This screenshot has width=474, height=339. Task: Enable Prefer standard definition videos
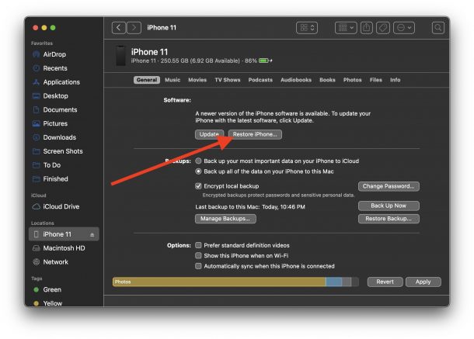coord(198,245)
